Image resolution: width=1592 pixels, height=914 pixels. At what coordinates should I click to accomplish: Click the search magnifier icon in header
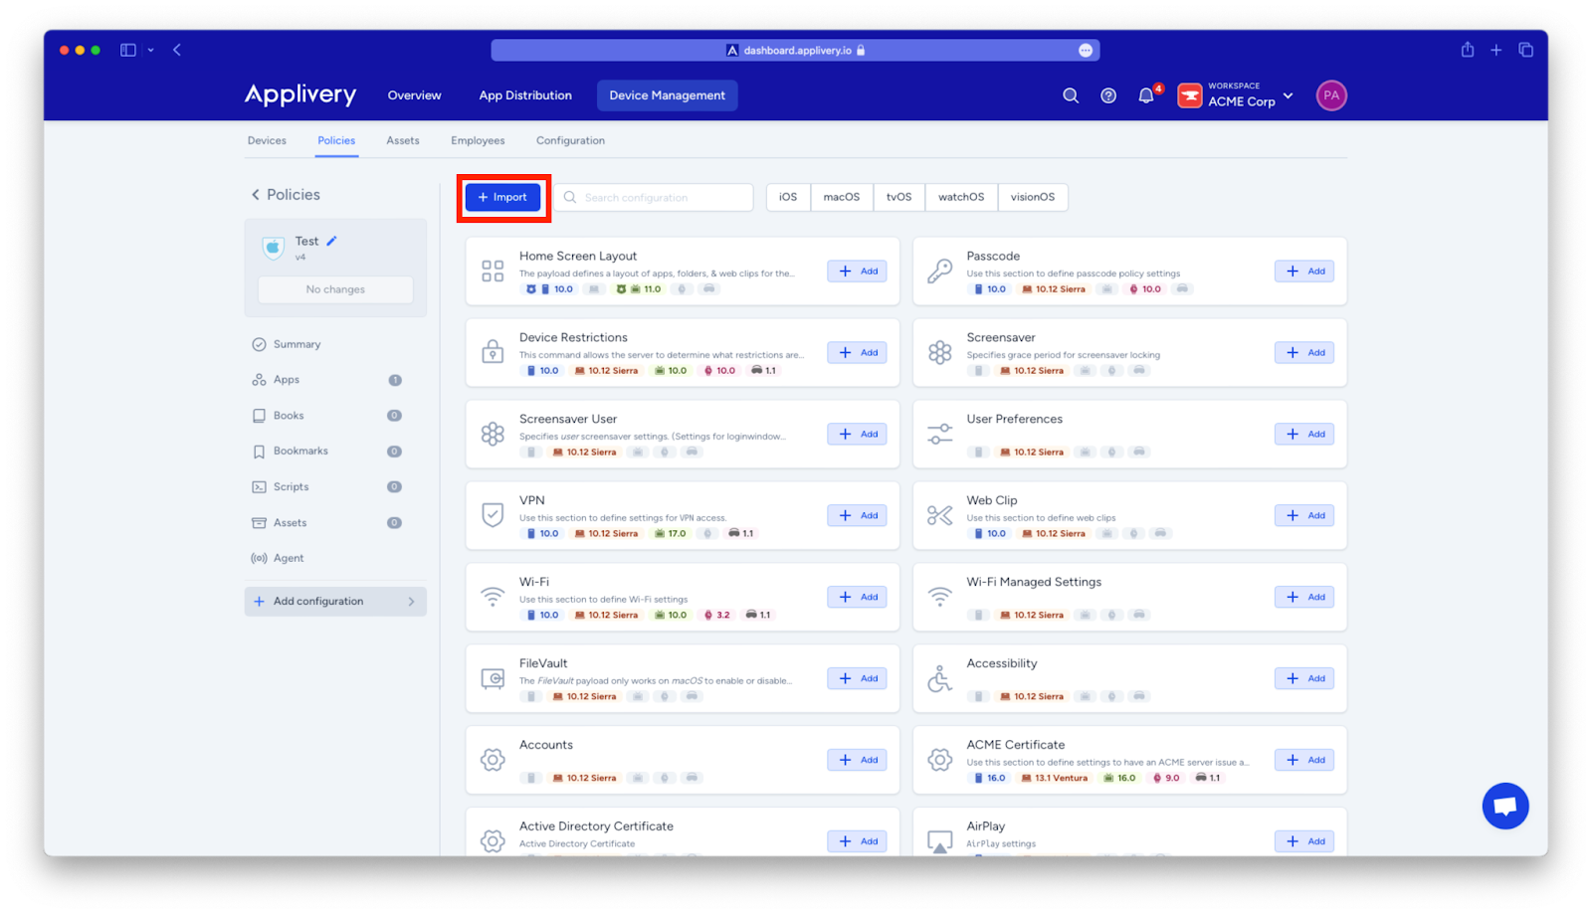click(x=1071, y=95)
